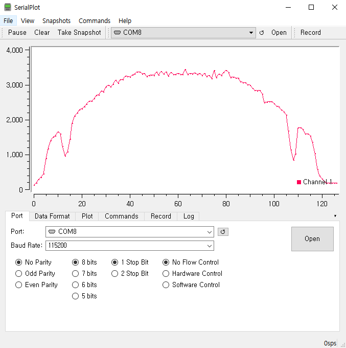Pause the plot from toolbar
The image size is (346, 348).
pos(17,33)
